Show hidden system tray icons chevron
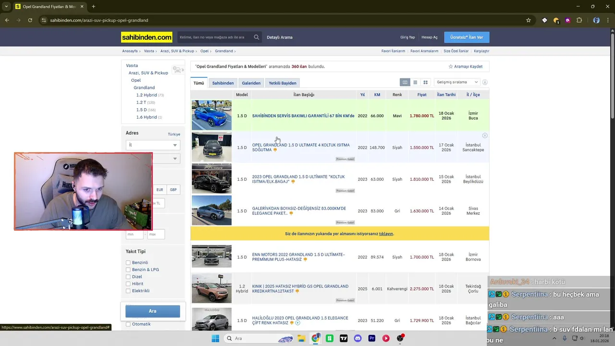This screenshot has height=346, width=615. point(554,338)
